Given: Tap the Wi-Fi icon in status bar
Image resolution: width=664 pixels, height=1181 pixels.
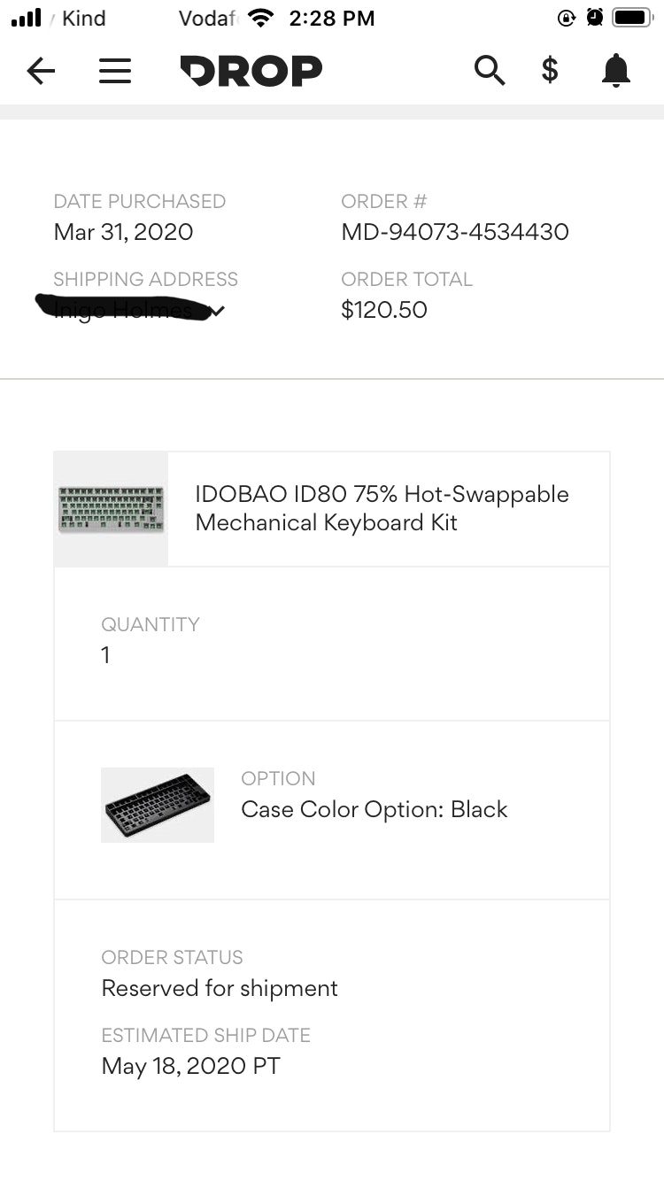Looking at the screenshot, I should pos(261,18).
